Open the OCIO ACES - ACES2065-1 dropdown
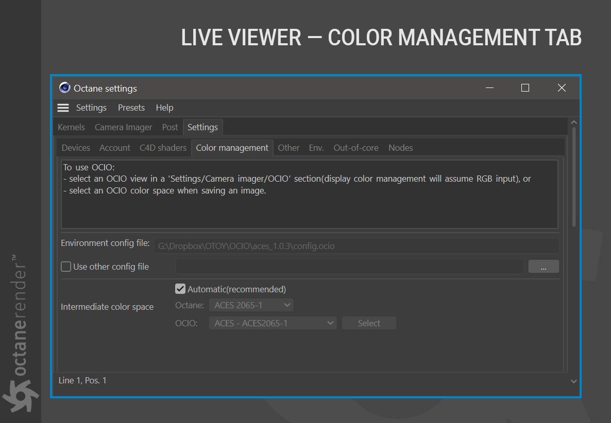Image resolution: width=611 pixels, height=423 pixels. 273,323
